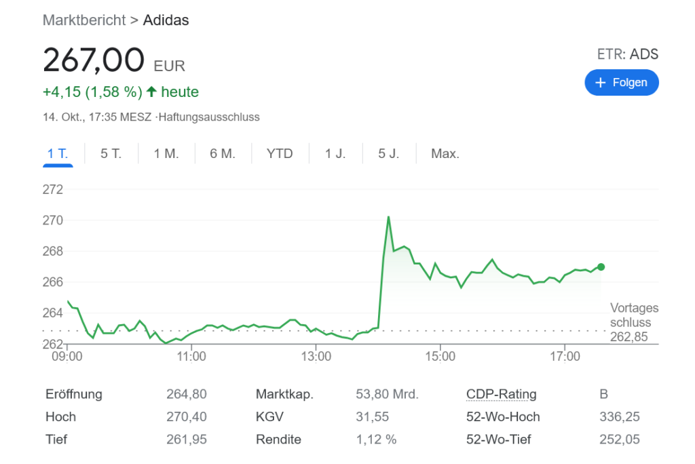The image size is (695, 464).
Task: Show the 6 M. chart range
Action: tap(223, 154)
